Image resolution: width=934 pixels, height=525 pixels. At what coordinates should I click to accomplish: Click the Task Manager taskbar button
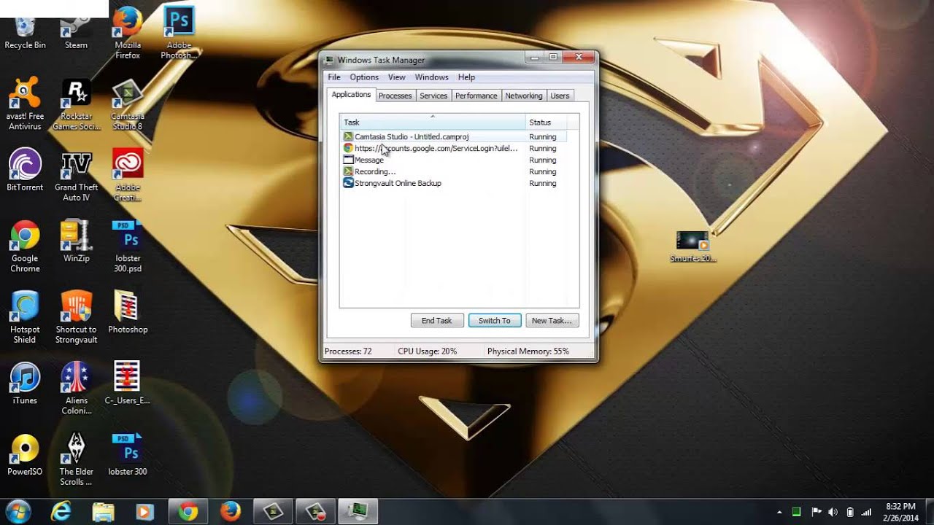pos(358,512)
